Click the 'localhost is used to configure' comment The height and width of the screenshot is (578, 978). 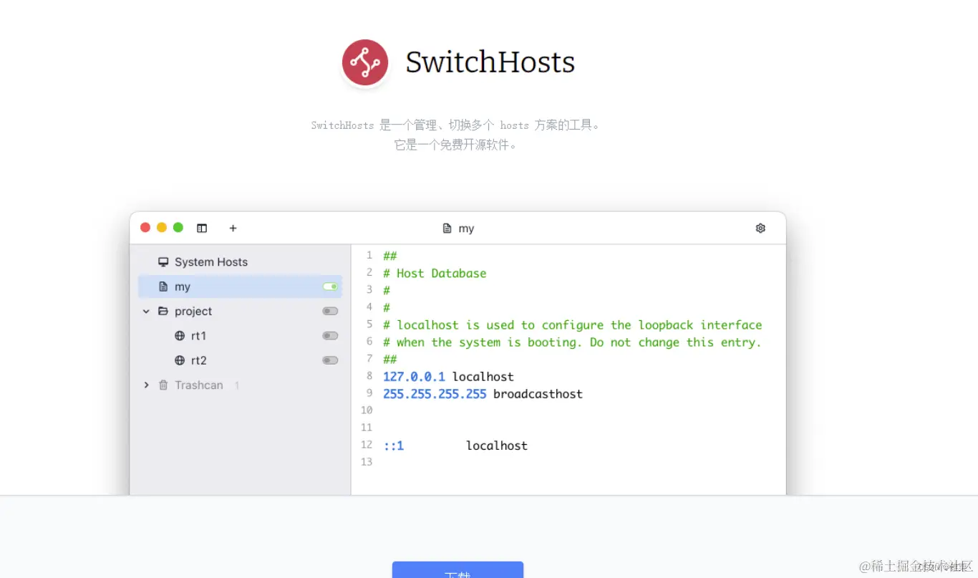point(572,325)
